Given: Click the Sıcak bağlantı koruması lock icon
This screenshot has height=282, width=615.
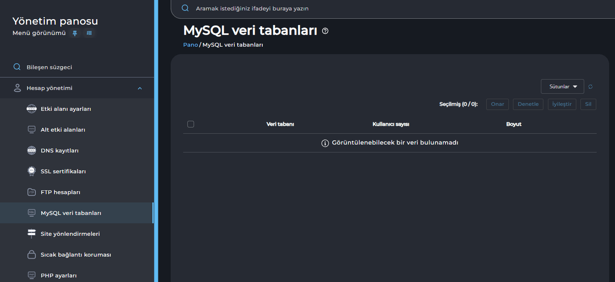Looking at the screenshot, I should tap(32, 255).
